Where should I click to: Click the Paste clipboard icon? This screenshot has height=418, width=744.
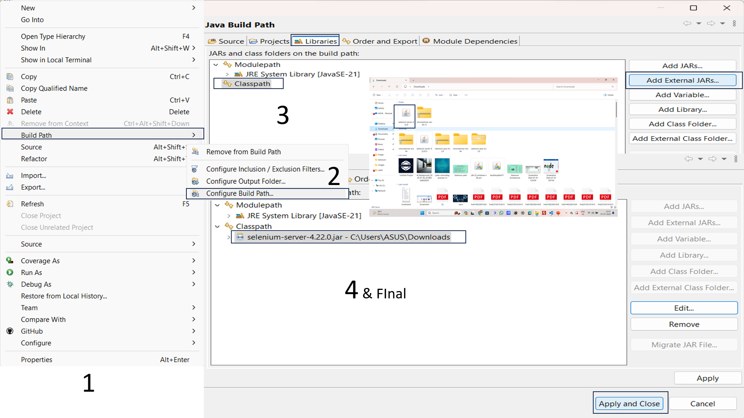[x=10, y=100]
